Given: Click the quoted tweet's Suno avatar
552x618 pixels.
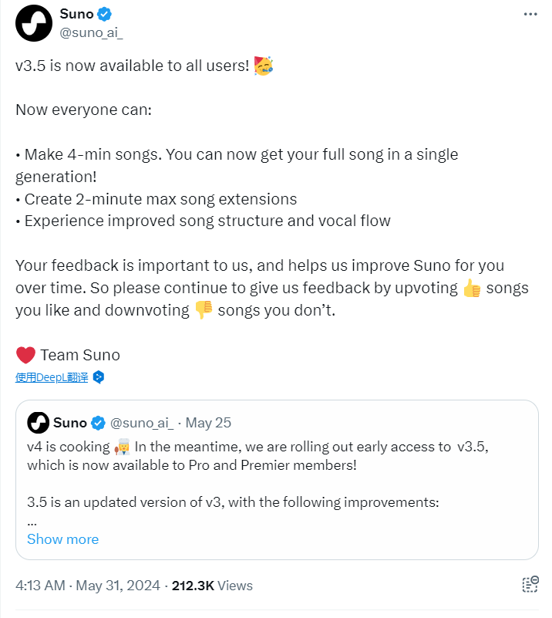Looking at the screenshot, I should pyautogui.click(x=37, y=422).
